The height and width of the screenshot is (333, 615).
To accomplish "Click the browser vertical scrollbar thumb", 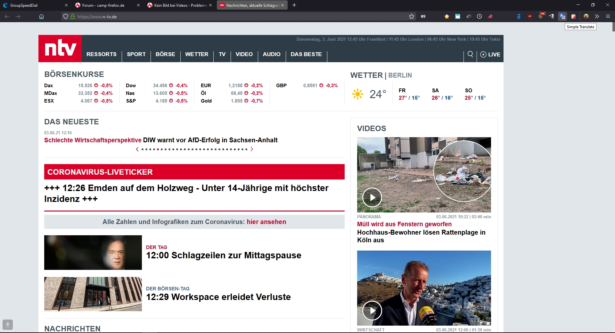I will [613, 27].
